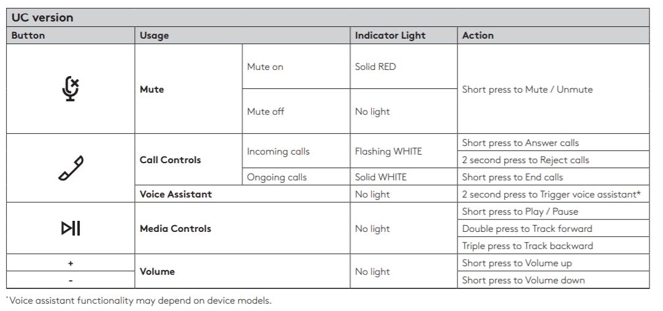663x311 pixels.
Task: Click the voice assistant footnote text
Action: [140, 301]
